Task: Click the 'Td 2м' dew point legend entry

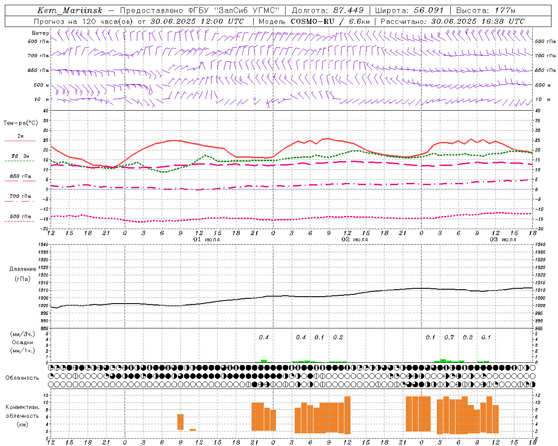Action: point(20,156)
